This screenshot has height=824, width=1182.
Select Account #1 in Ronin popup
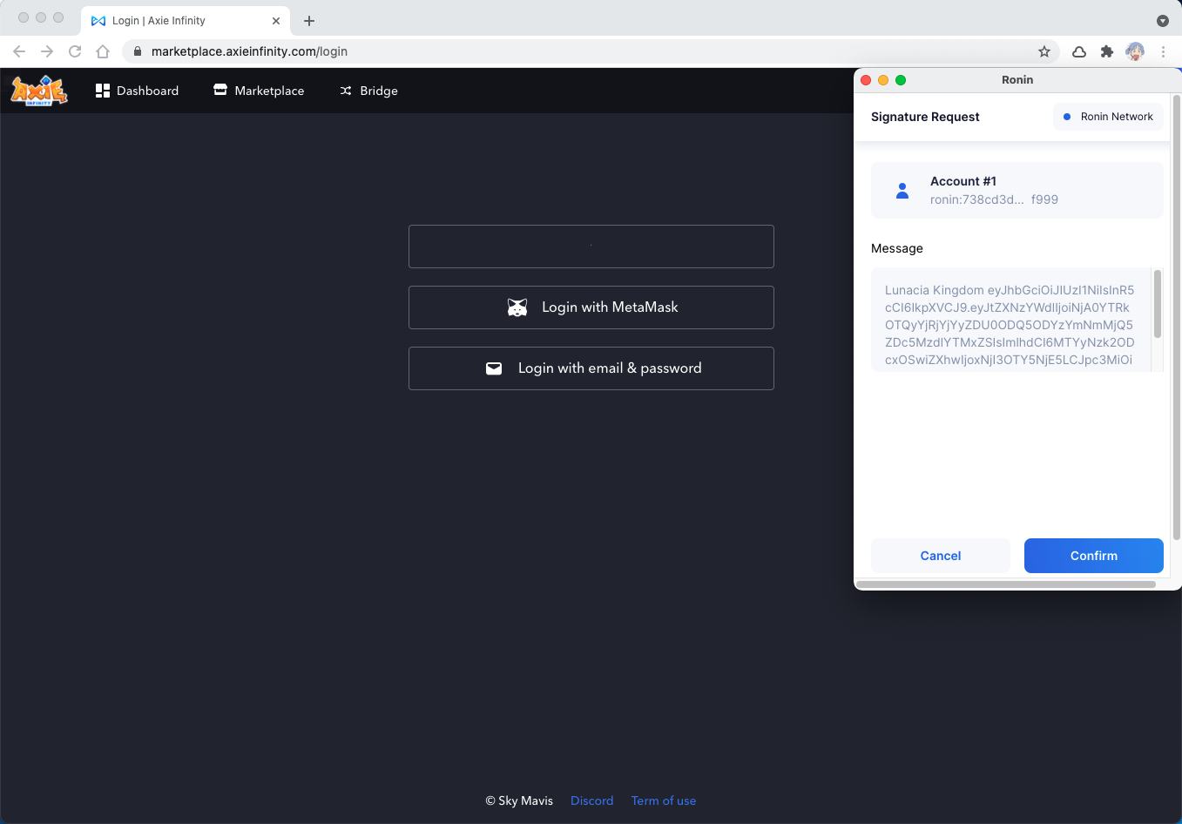point(1017,190)
